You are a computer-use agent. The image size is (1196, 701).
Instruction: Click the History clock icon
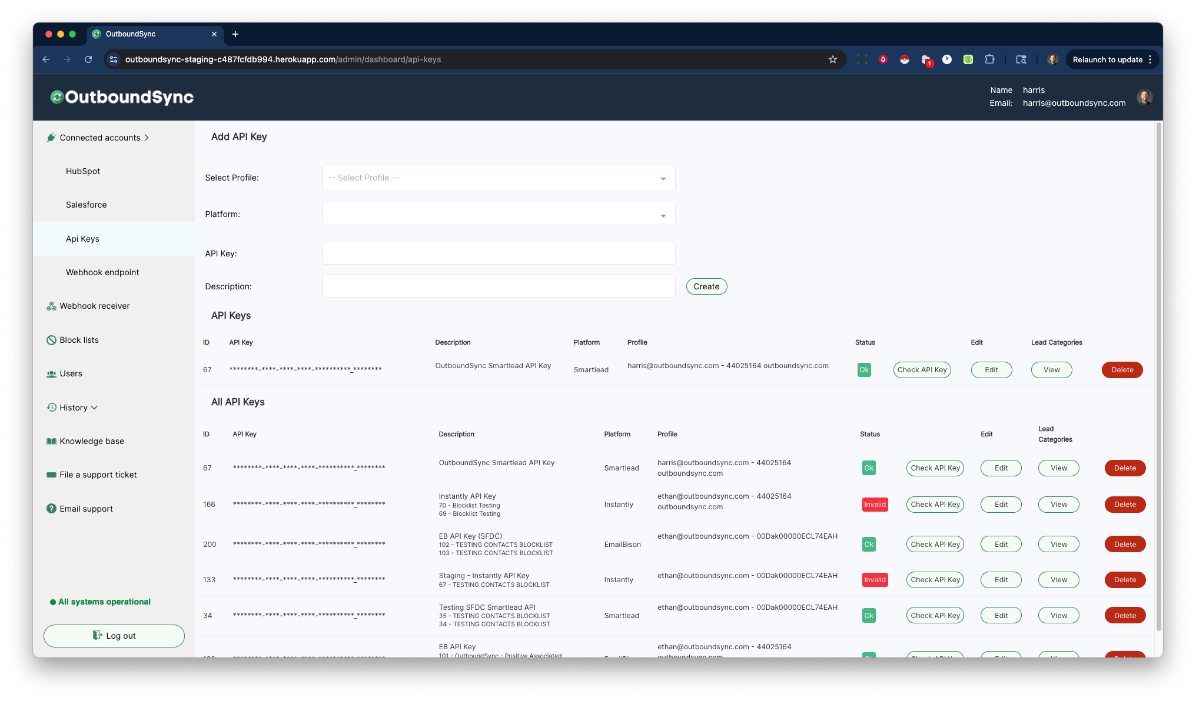pos(52,408)
